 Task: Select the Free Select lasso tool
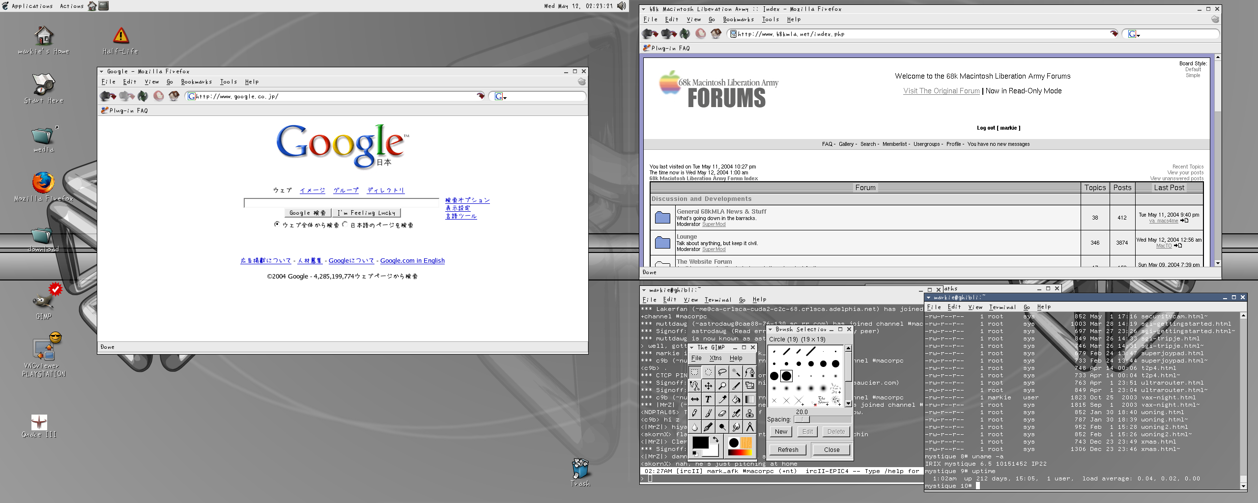(722, 372)
